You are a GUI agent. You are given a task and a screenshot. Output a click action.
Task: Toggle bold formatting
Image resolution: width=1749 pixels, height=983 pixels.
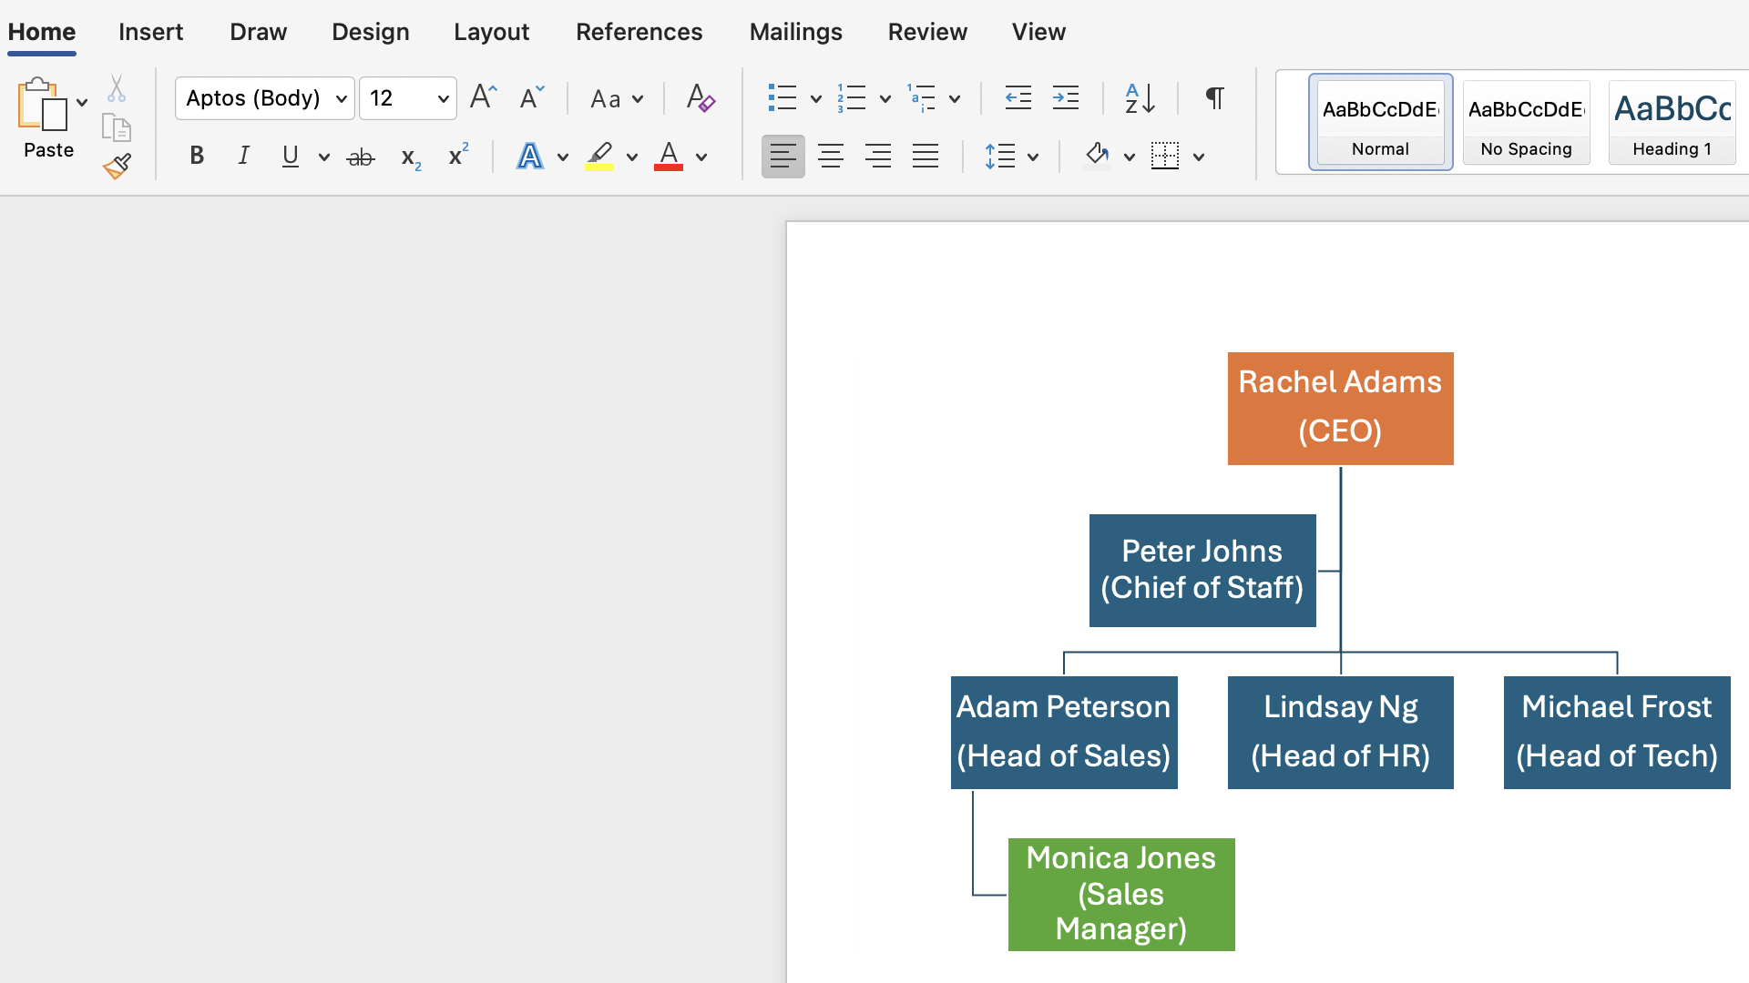[x=197, y=156]
